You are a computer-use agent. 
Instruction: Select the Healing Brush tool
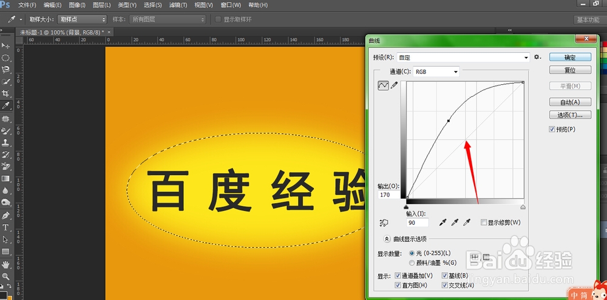coord(6,119)
